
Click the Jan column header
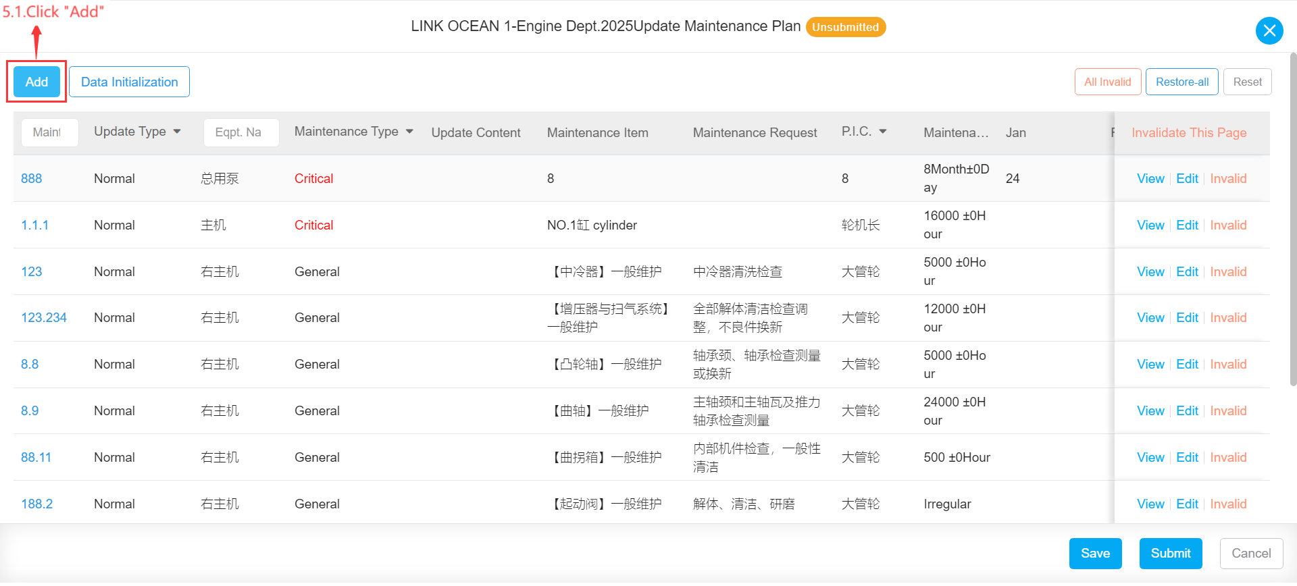1015,133
